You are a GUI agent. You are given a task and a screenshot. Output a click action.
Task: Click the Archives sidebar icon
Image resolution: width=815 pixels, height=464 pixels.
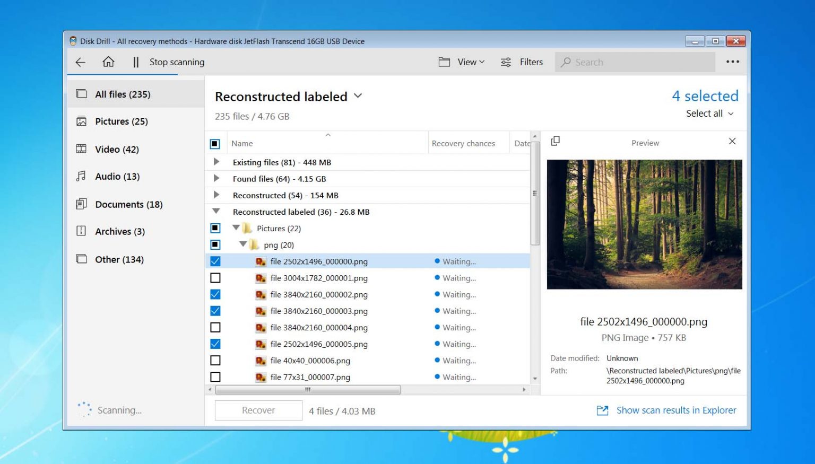click(x=81, y=231)
